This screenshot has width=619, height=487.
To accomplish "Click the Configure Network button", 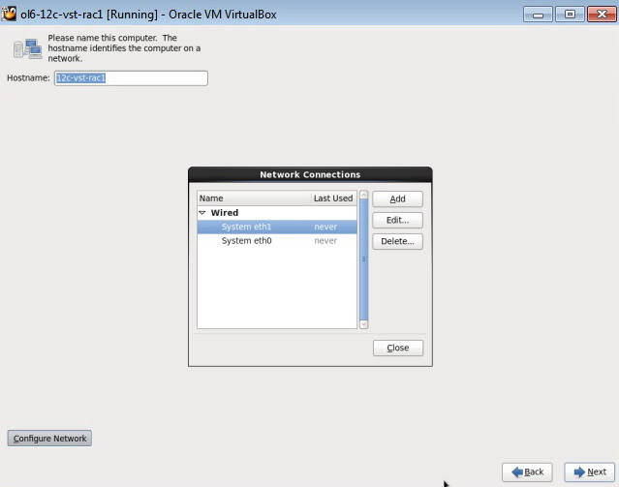I will (x=49, y=439).
